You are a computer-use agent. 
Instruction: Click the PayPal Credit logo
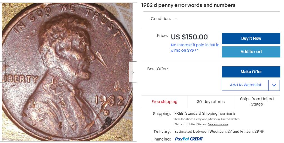[189, 139]
